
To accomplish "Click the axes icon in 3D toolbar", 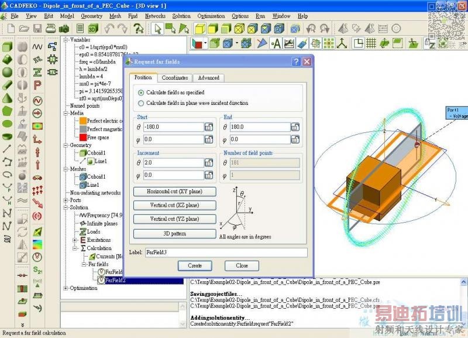I will tap(342, 43).
